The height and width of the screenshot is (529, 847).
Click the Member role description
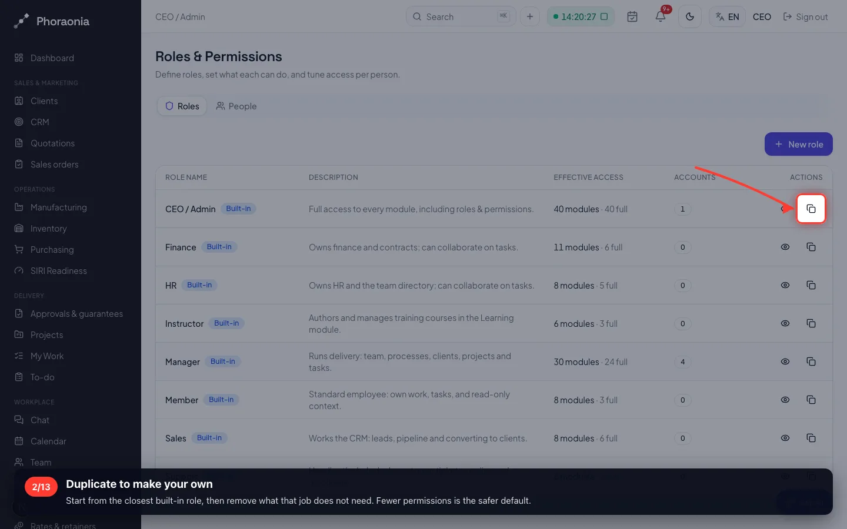[x=409, y=400]
